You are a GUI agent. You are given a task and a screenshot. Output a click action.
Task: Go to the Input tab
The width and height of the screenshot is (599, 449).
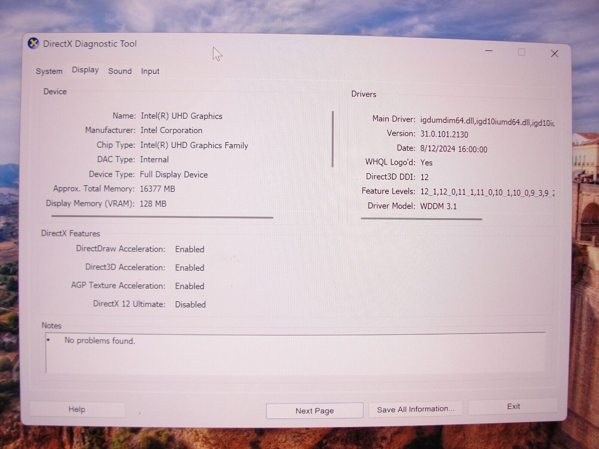(x=150, y=71)
